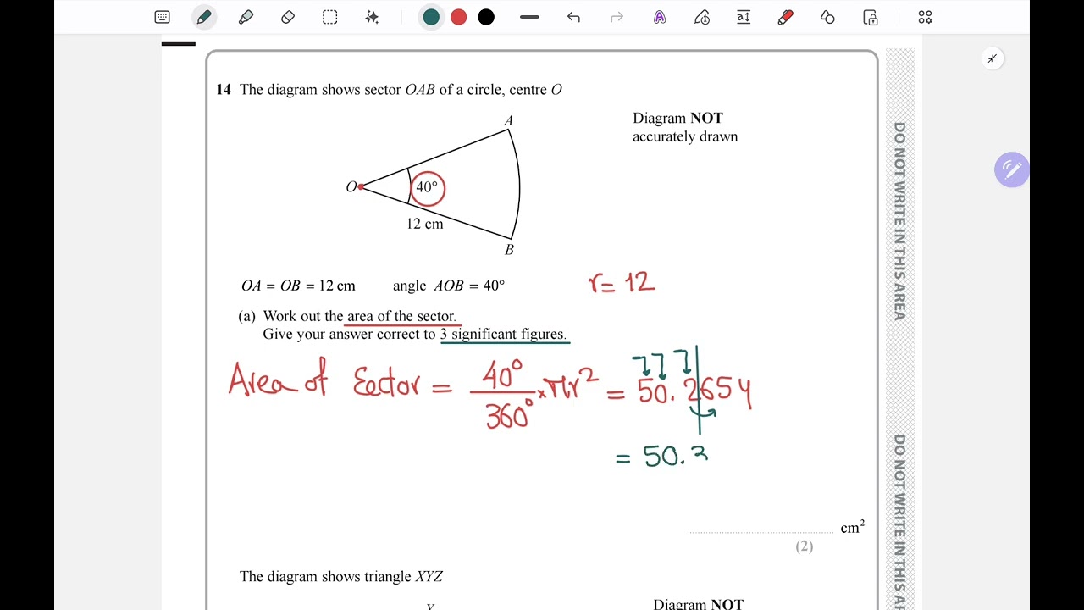Open the shapes tool
Screen dimensions: 1084x610
pyautogui.click(x=827, y=17)
